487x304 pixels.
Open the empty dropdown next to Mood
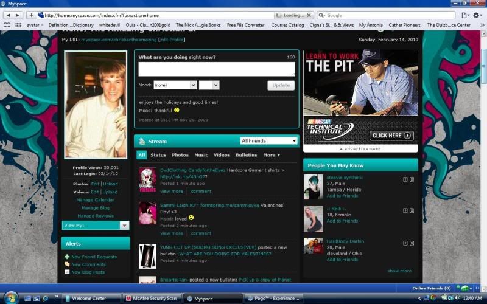(x=209, y=85)
